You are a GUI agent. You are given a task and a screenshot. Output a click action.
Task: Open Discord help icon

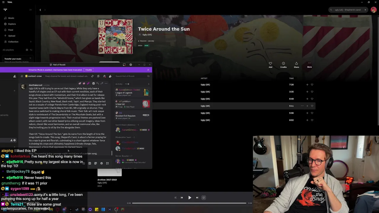[131, 64]
